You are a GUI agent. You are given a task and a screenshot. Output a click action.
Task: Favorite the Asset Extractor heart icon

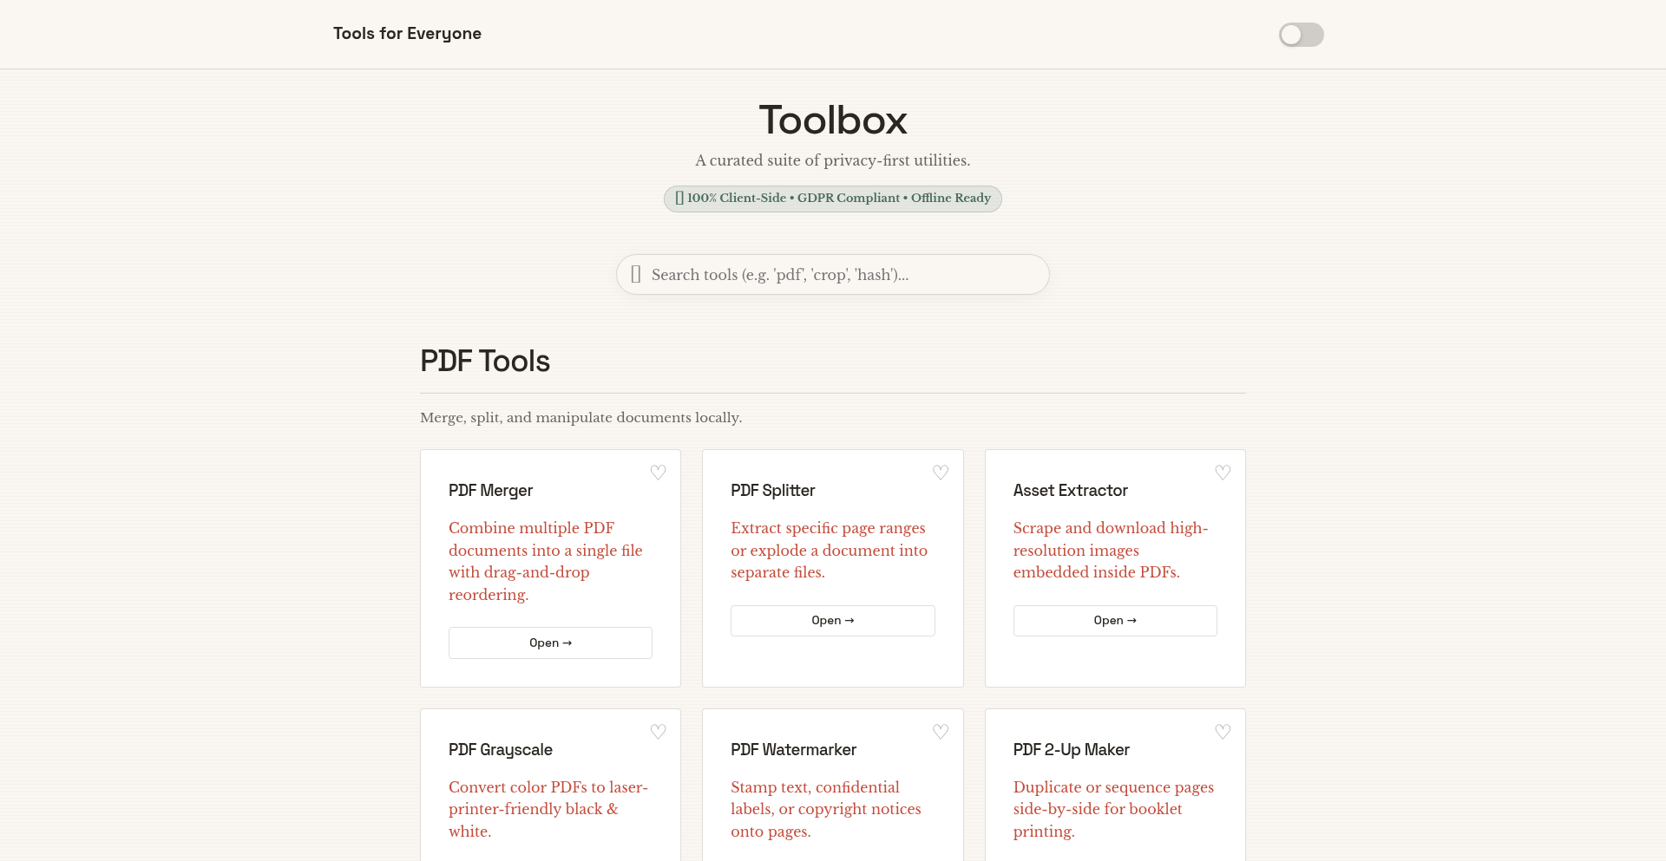pos(1223,473)
